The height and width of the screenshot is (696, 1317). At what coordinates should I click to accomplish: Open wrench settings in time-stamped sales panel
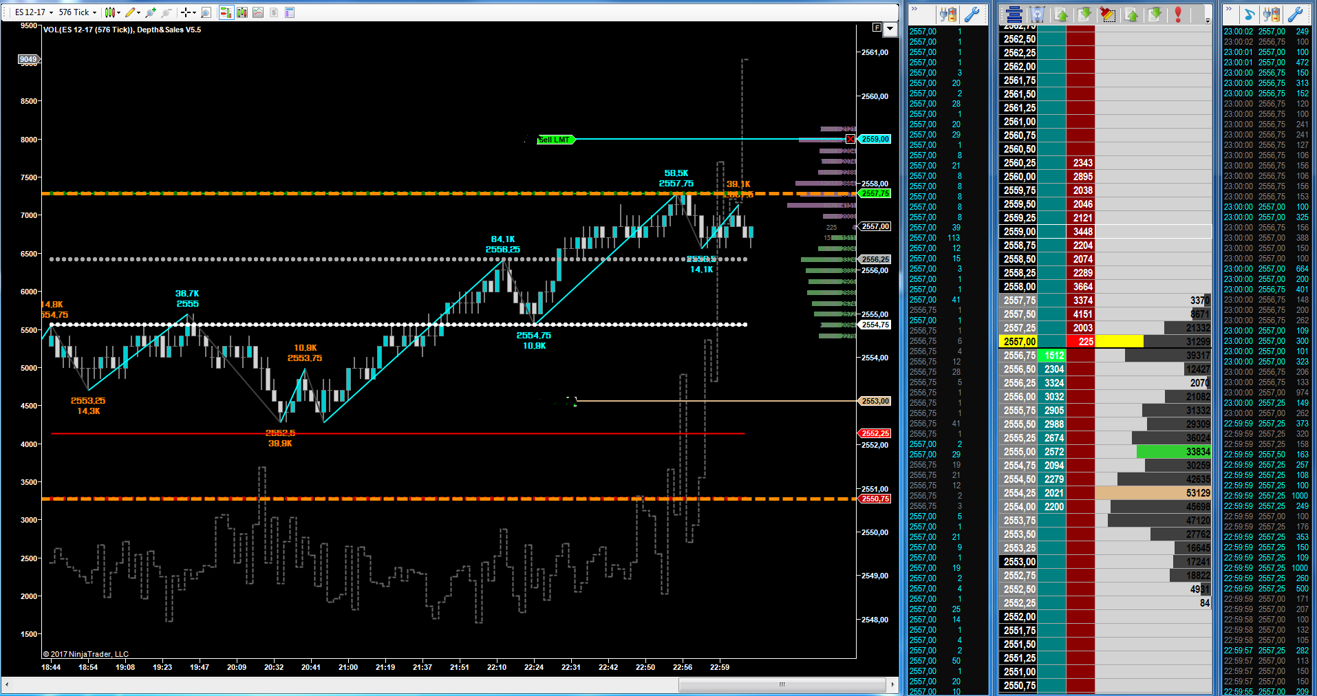[1296, 14]
